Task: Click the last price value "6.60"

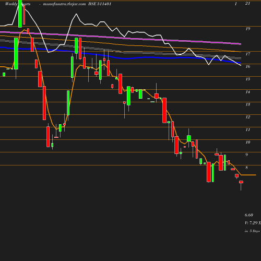Action: point(249,215)
